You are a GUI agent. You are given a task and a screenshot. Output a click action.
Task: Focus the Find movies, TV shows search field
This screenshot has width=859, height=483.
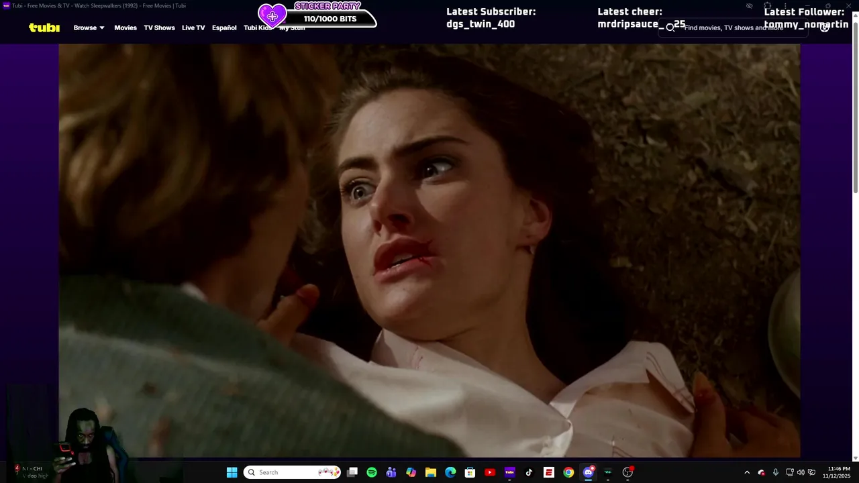734,28
